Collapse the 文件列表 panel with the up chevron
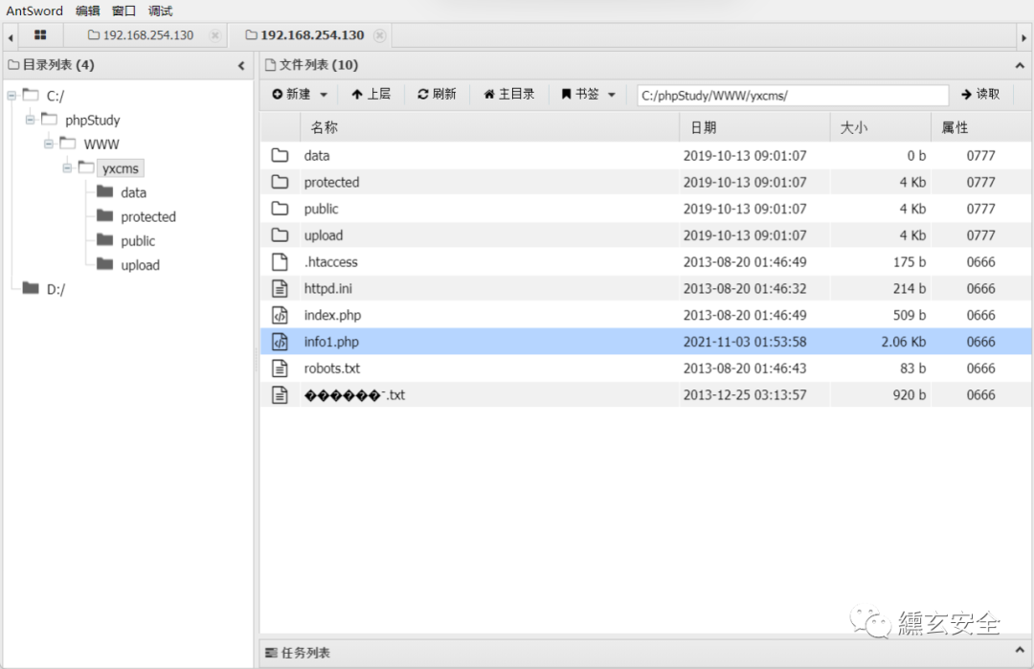Image resolution: width=1034 pixels, height=669 pixels. [1020, 65]
